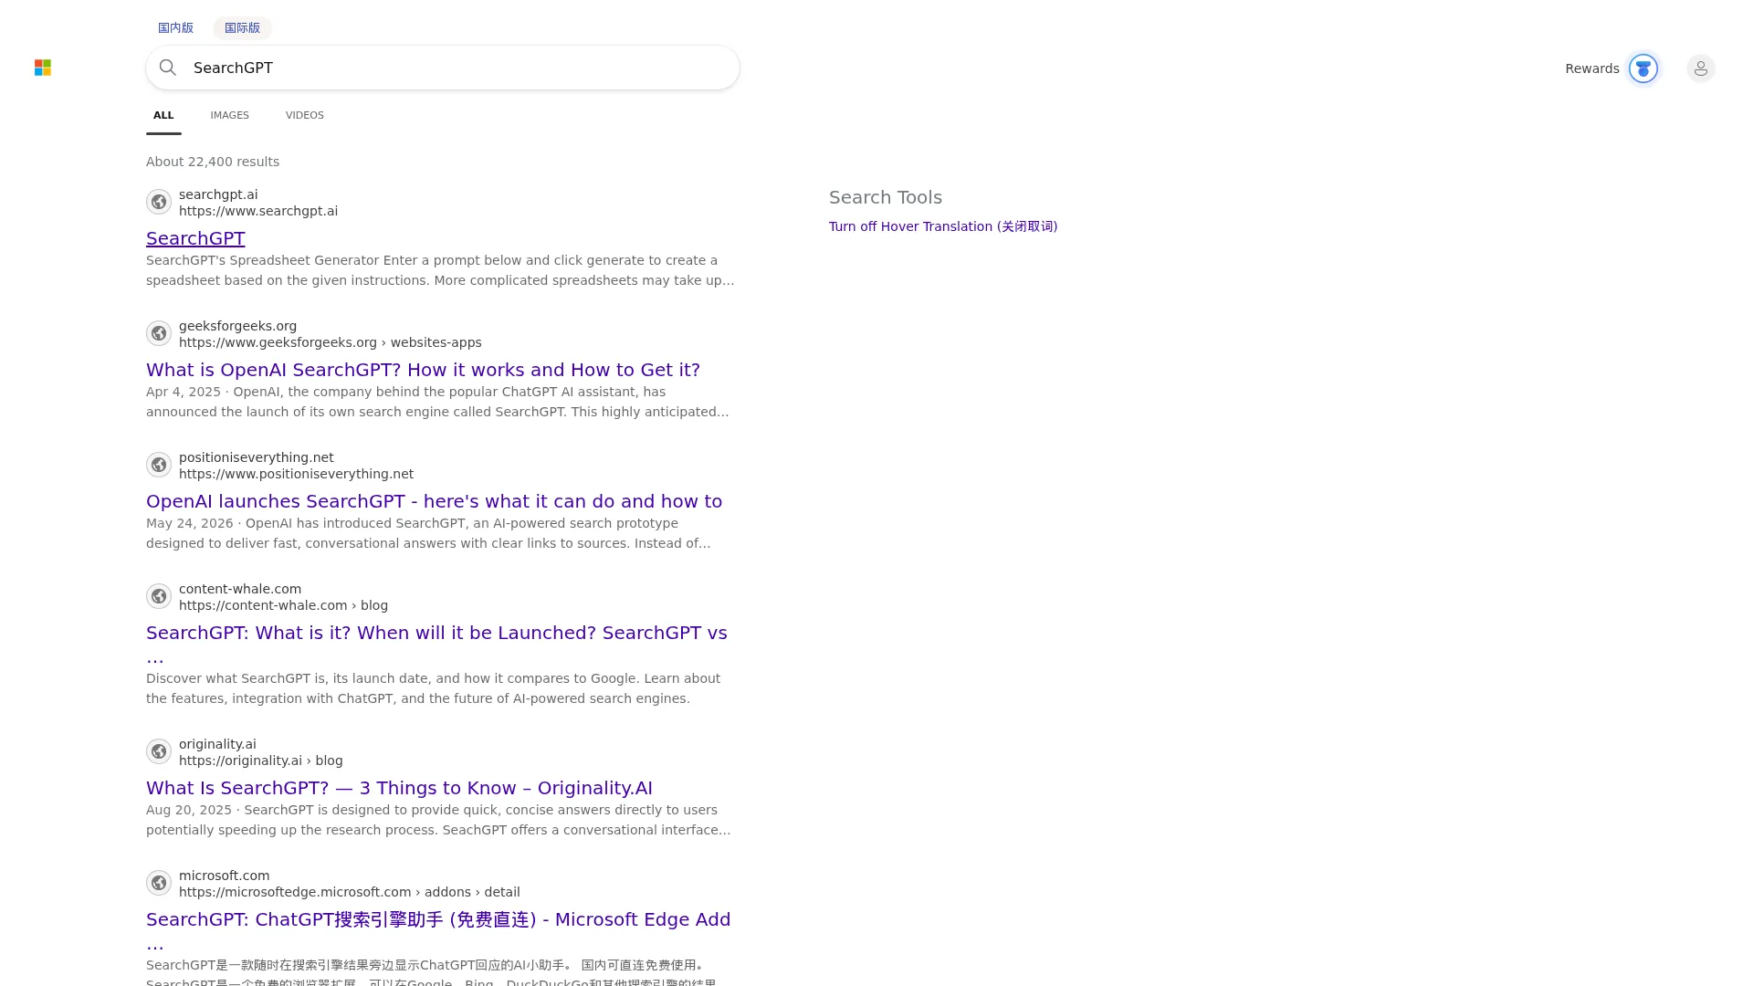Click the globe icon beside searchgpt.ai
The image size is (1753, 986).
(x=159, y=202)
